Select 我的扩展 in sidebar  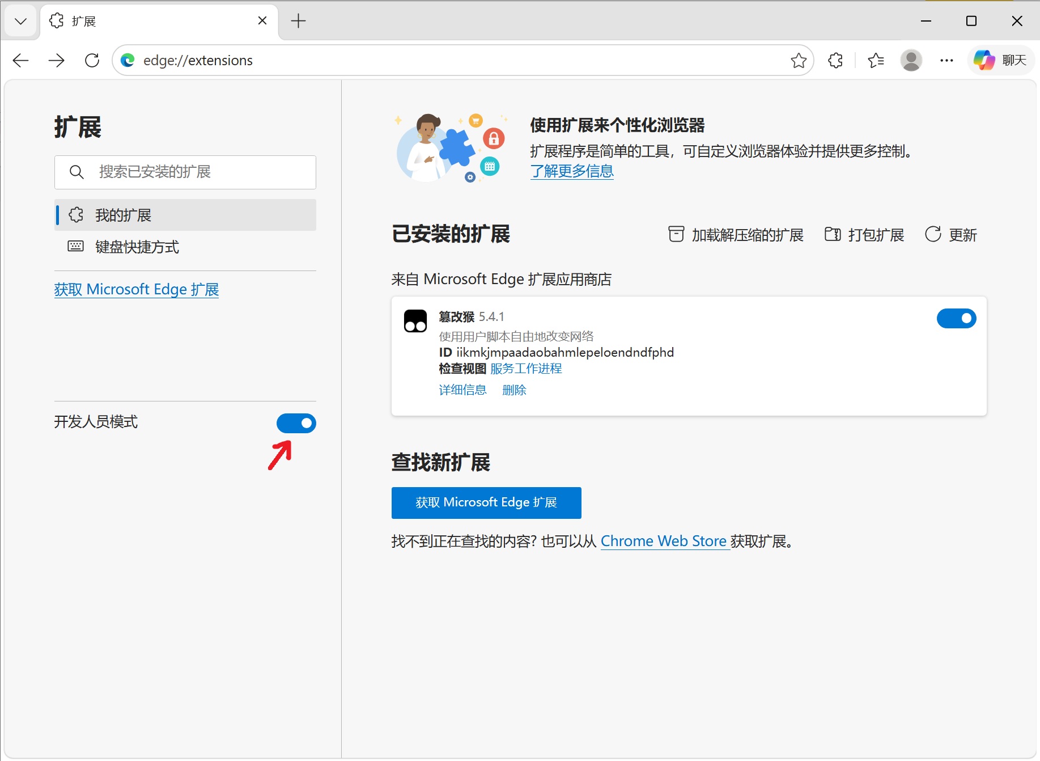[185, 215]
